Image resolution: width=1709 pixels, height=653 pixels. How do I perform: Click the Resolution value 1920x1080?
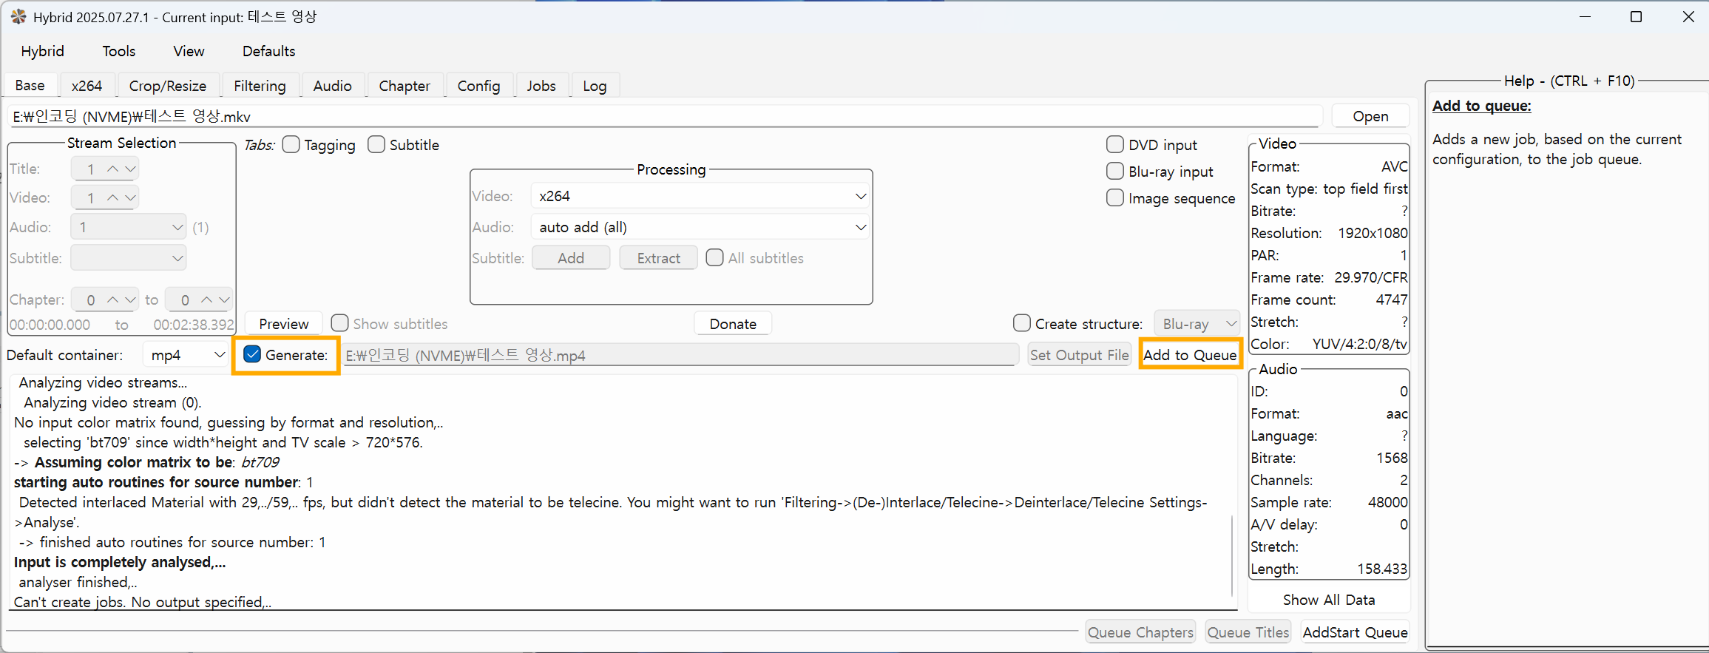[1373, 233]
